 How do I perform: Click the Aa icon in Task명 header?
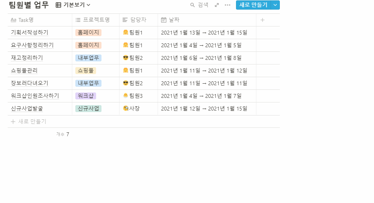pyautogui.click(x=13, y=20)
